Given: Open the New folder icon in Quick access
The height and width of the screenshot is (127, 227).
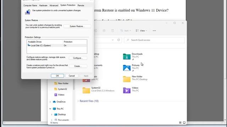Looking at the screenshot, I should click(127, 79).
